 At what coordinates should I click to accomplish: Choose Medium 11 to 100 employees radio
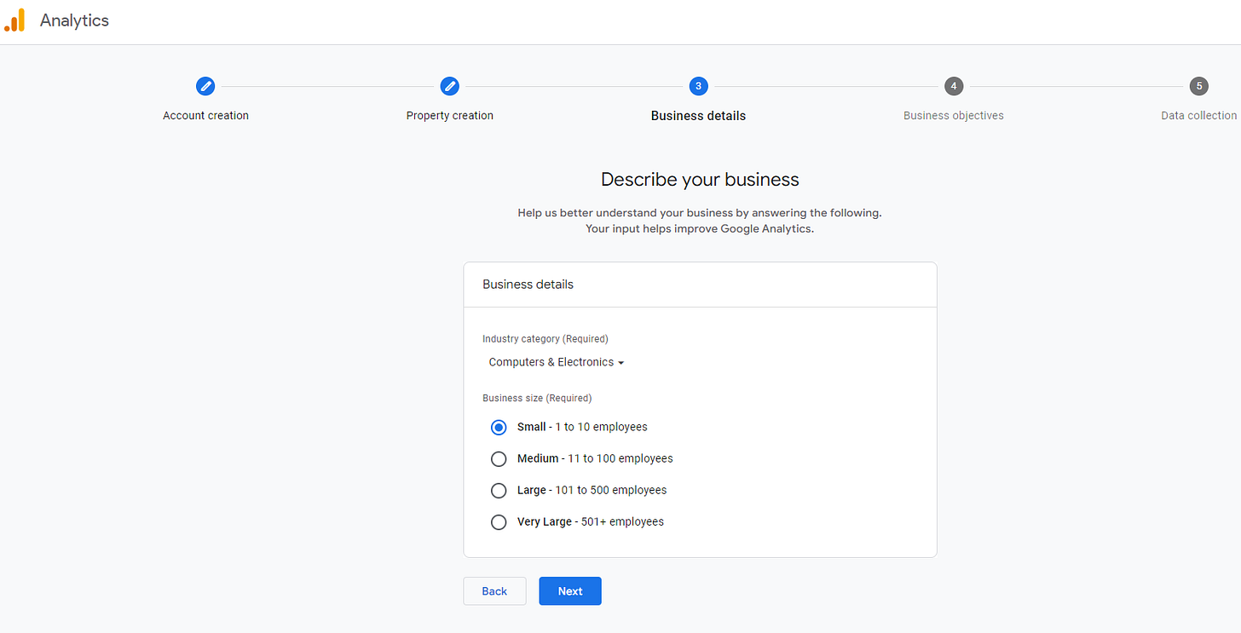click(499, 458)
